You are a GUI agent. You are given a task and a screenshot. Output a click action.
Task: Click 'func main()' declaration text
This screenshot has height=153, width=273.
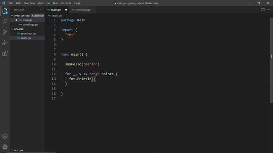[72, 54]
